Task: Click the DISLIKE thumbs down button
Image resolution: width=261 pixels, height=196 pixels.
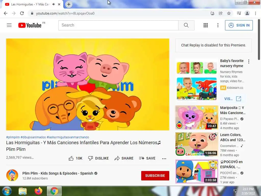Action: click(x=98, y=158)
